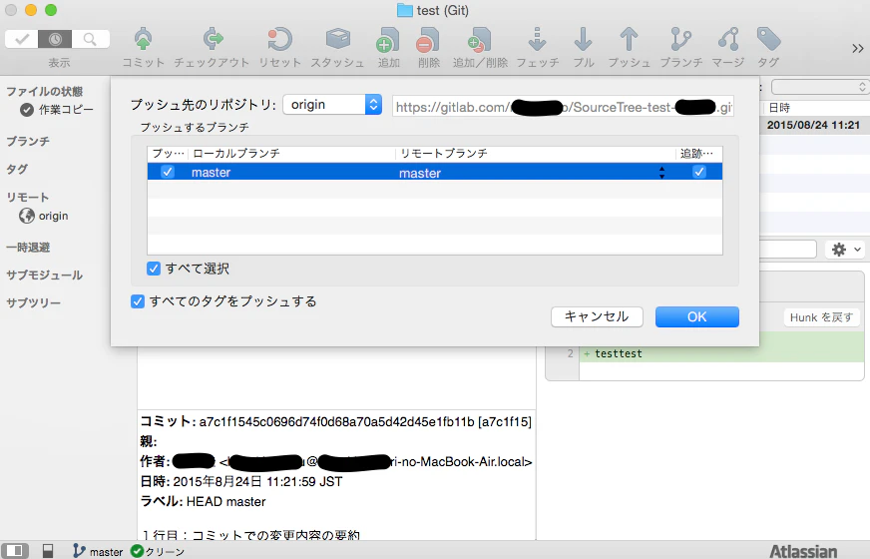Screen dimensions: 870x559
Task: Click the Fetch (フェッチ) toolbar icon
Action: (537, 40)
